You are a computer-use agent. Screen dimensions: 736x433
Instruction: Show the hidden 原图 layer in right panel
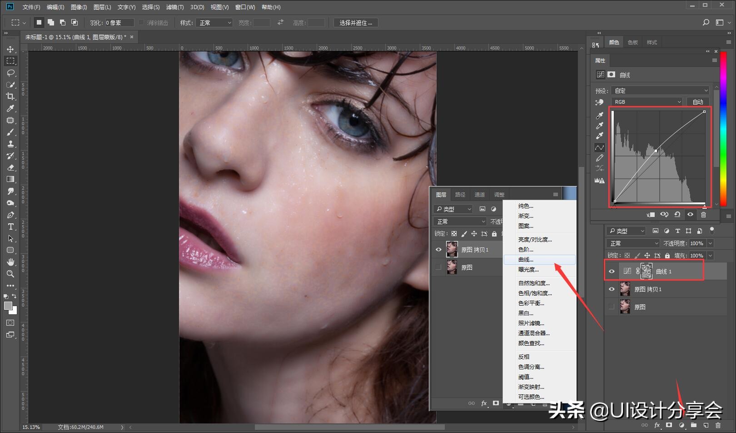[x=612, y=307]
